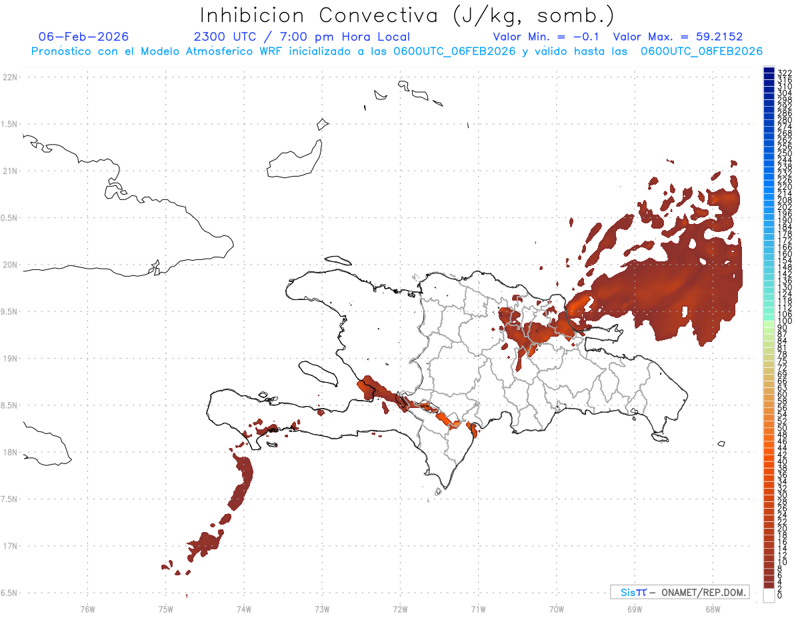Screen dimensions: 800x618
Task: Click the '0' value at the color bar bottom
Action: coord(780,595)
